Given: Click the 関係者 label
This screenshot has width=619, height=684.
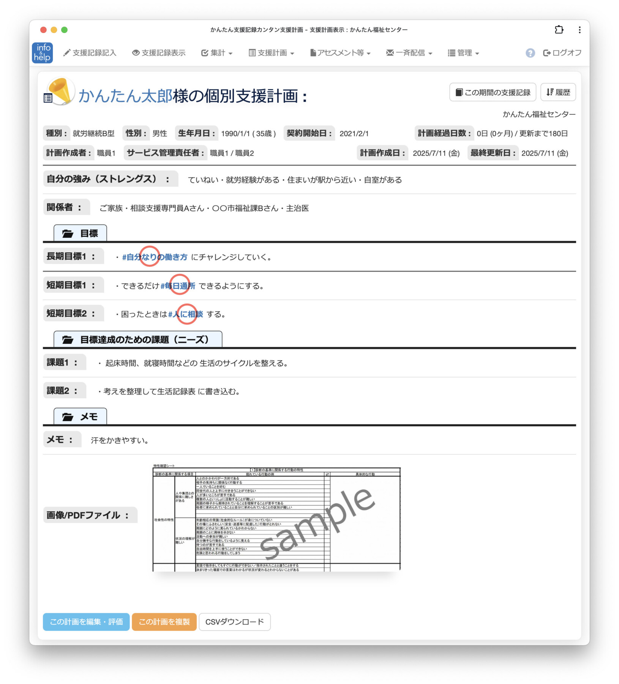Looking at the screenshot, I should point(66,207).
